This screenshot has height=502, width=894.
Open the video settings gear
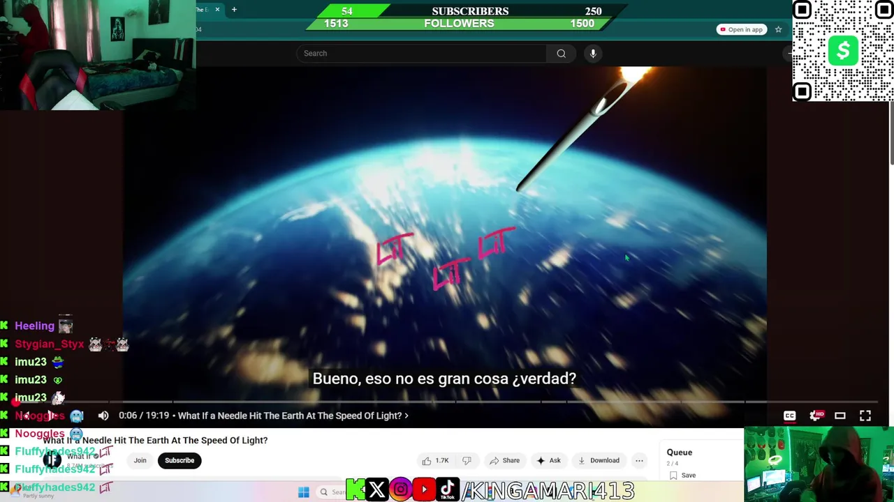(x=815, y=416)
